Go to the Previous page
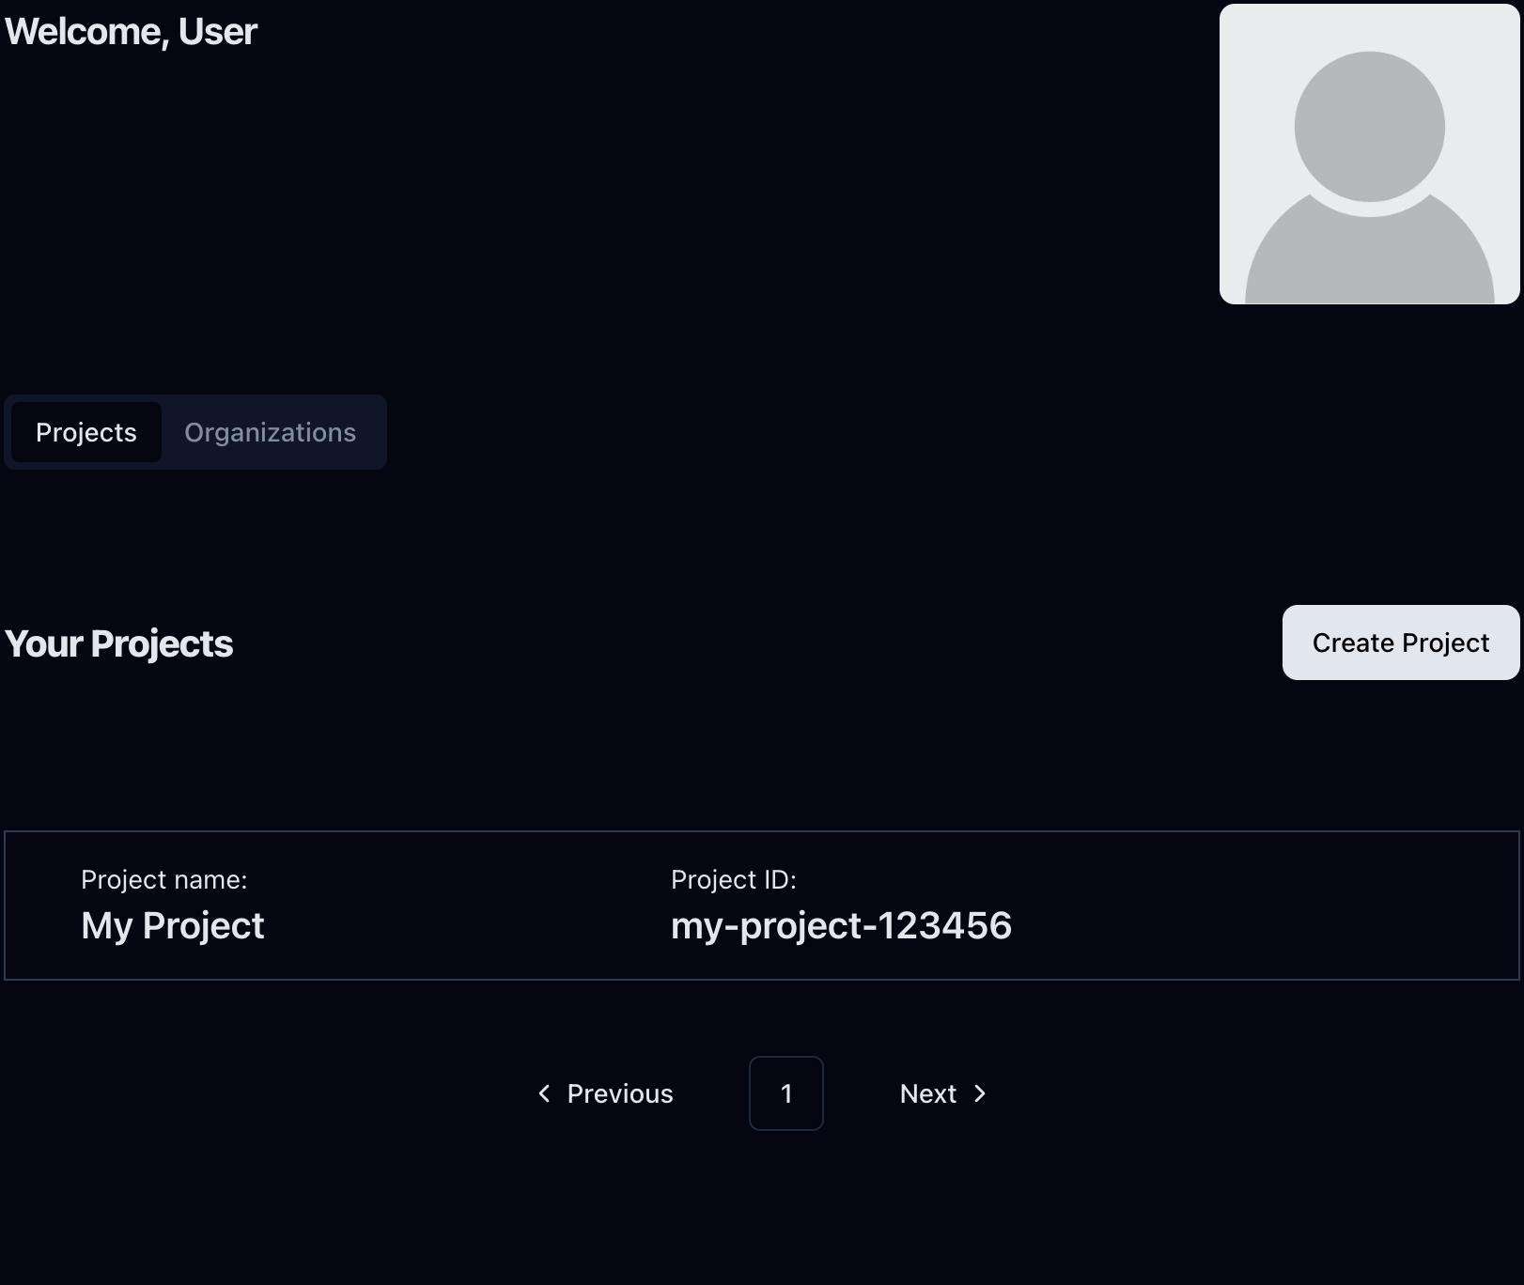Viewport: 1524px width, 1285px height. (605, 1093)
